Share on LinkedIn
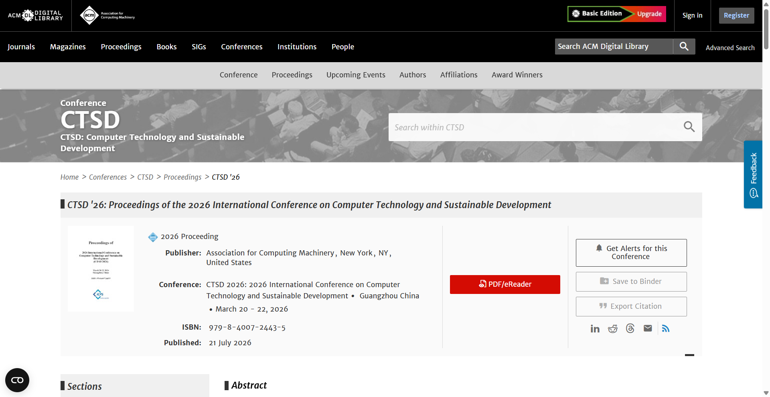770x397 pixels. [595, 329]
